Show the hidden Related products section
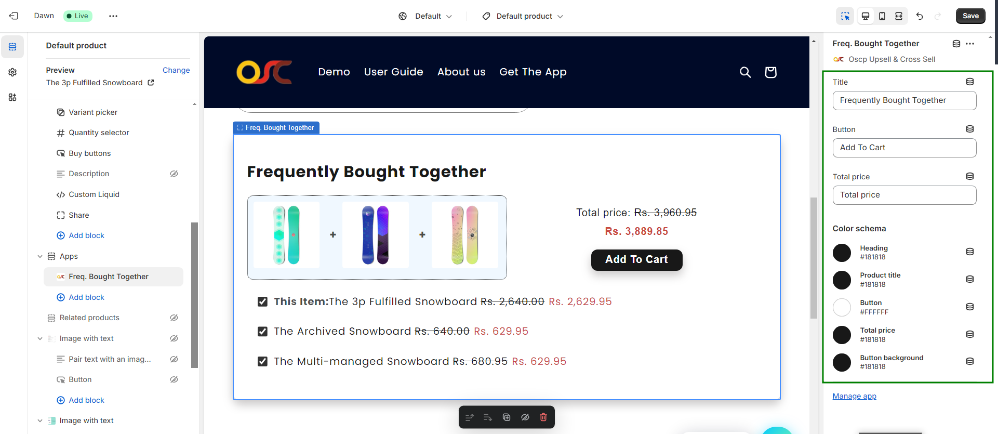The height and width of the screenshot is (434, 998). 174,318
